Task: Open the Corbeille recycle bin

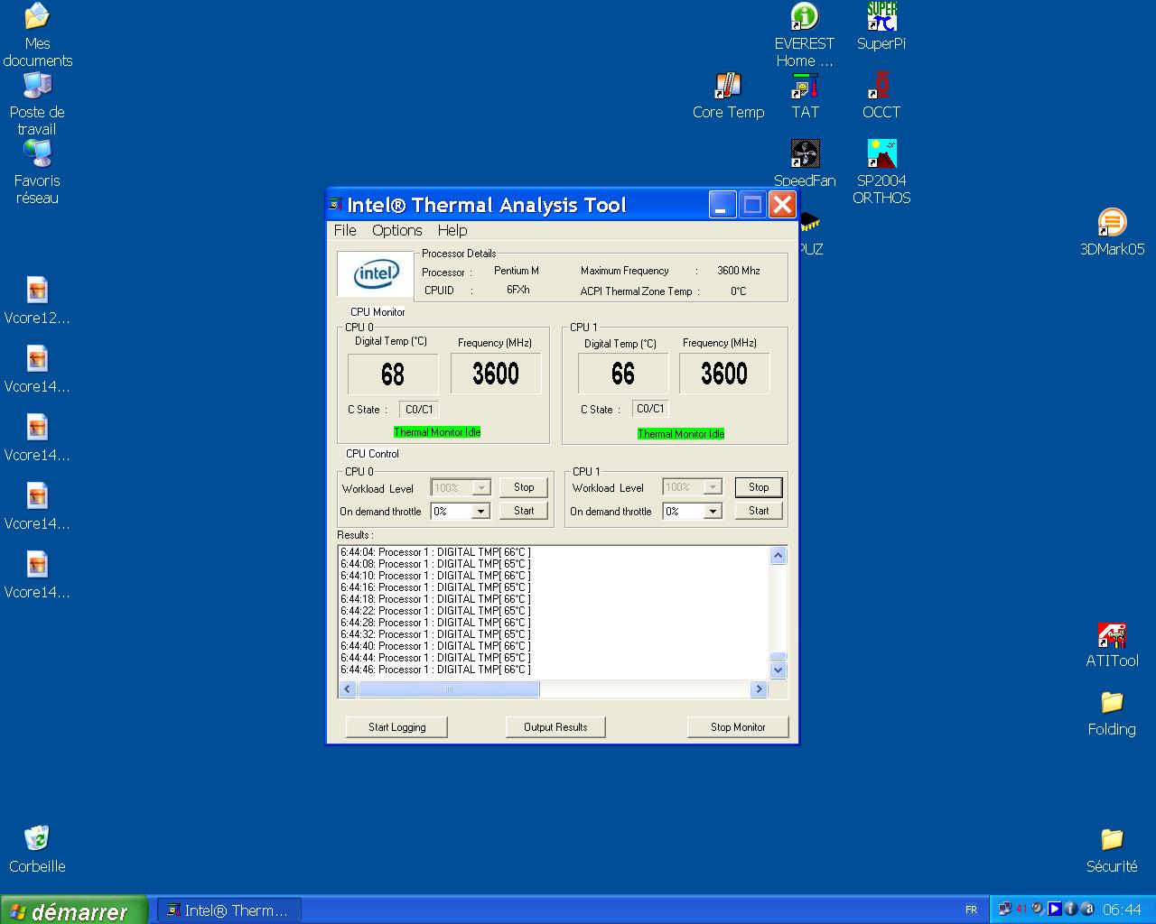Action: pos(37,839)
